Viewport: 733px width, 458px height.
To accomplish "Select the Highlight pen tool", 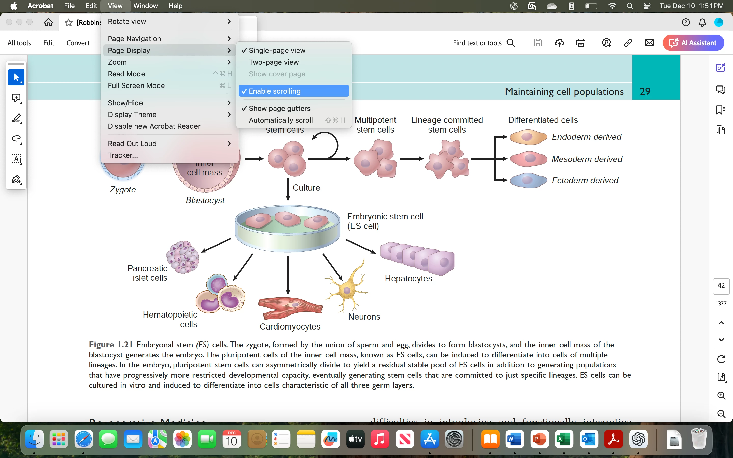I will point(16,118).
